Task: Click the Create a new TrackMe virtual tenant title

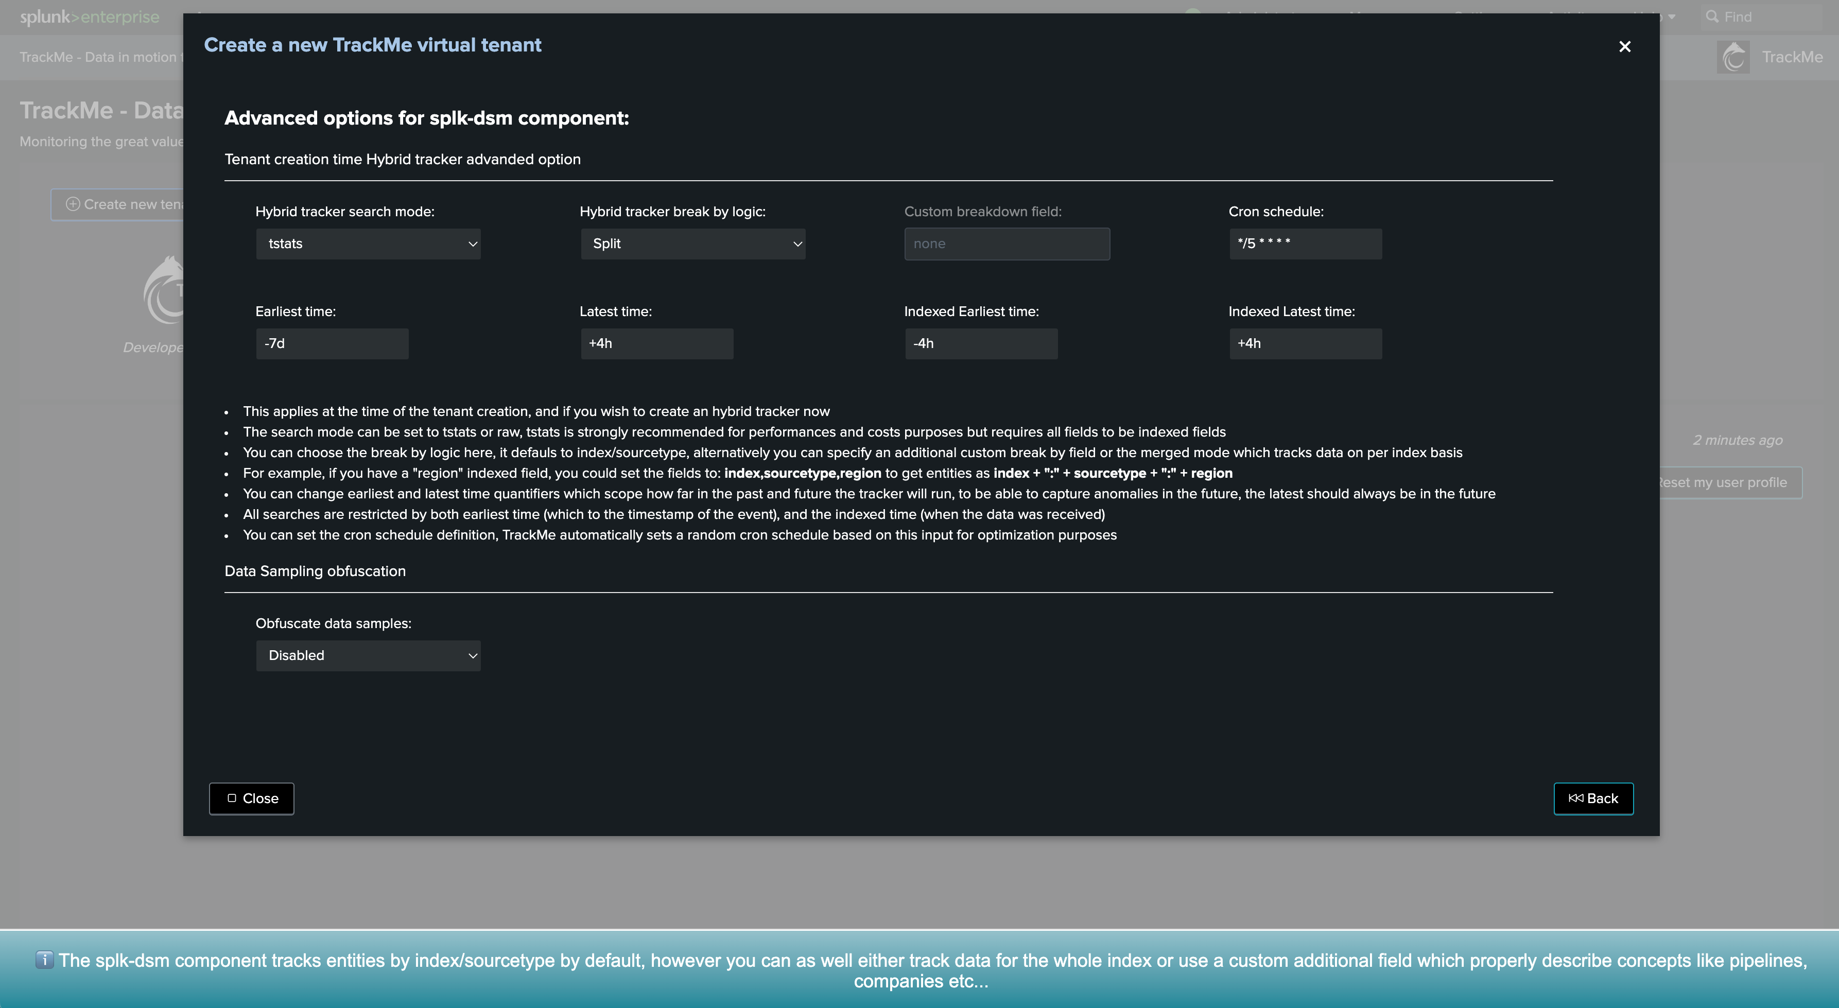Action: (373, 45)
